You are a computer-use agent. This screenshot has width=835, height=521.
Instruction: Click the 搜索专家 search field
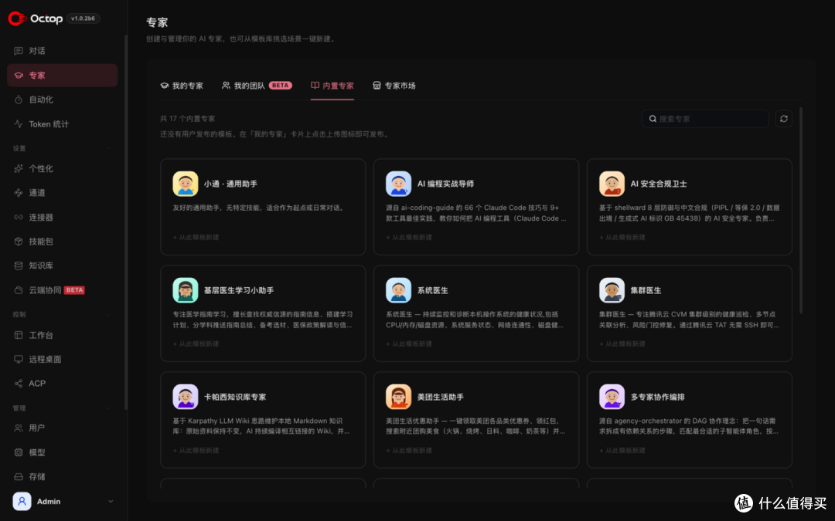705,119
